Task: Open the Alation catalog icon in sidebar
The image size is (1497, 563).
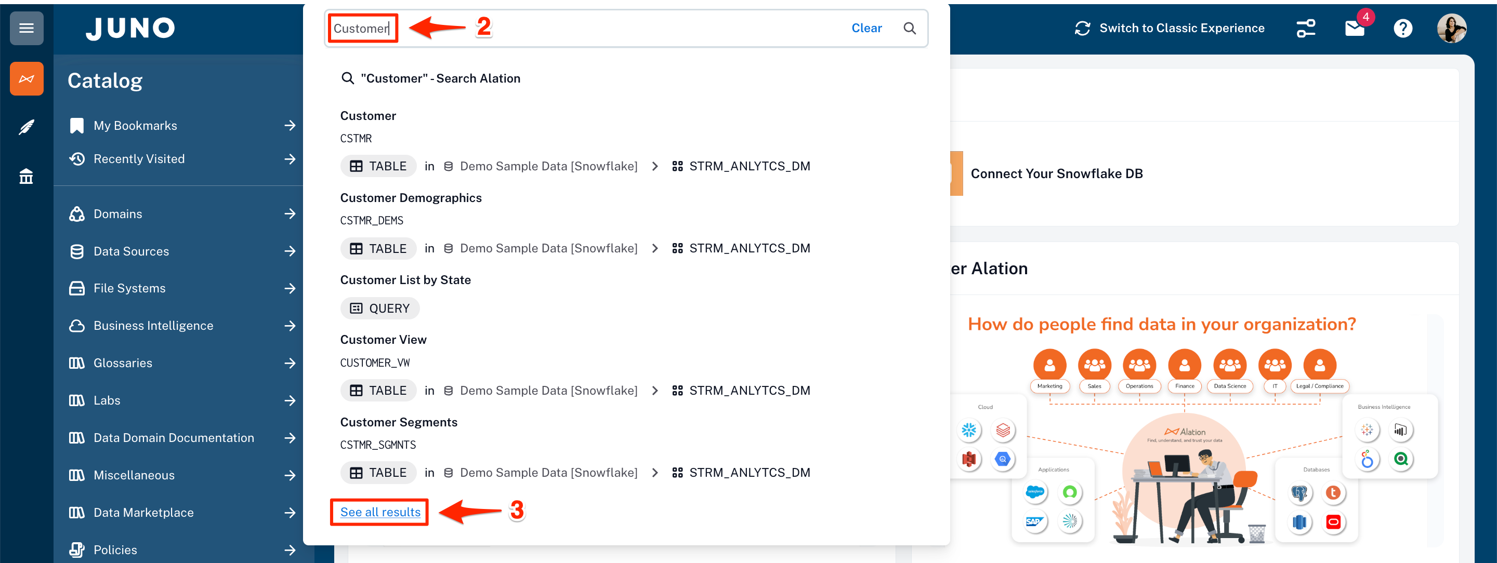Action: tap(26, 79)
